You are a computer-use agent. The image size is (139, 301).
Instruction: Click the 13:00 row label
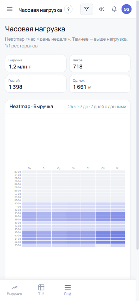pos(17,213)
